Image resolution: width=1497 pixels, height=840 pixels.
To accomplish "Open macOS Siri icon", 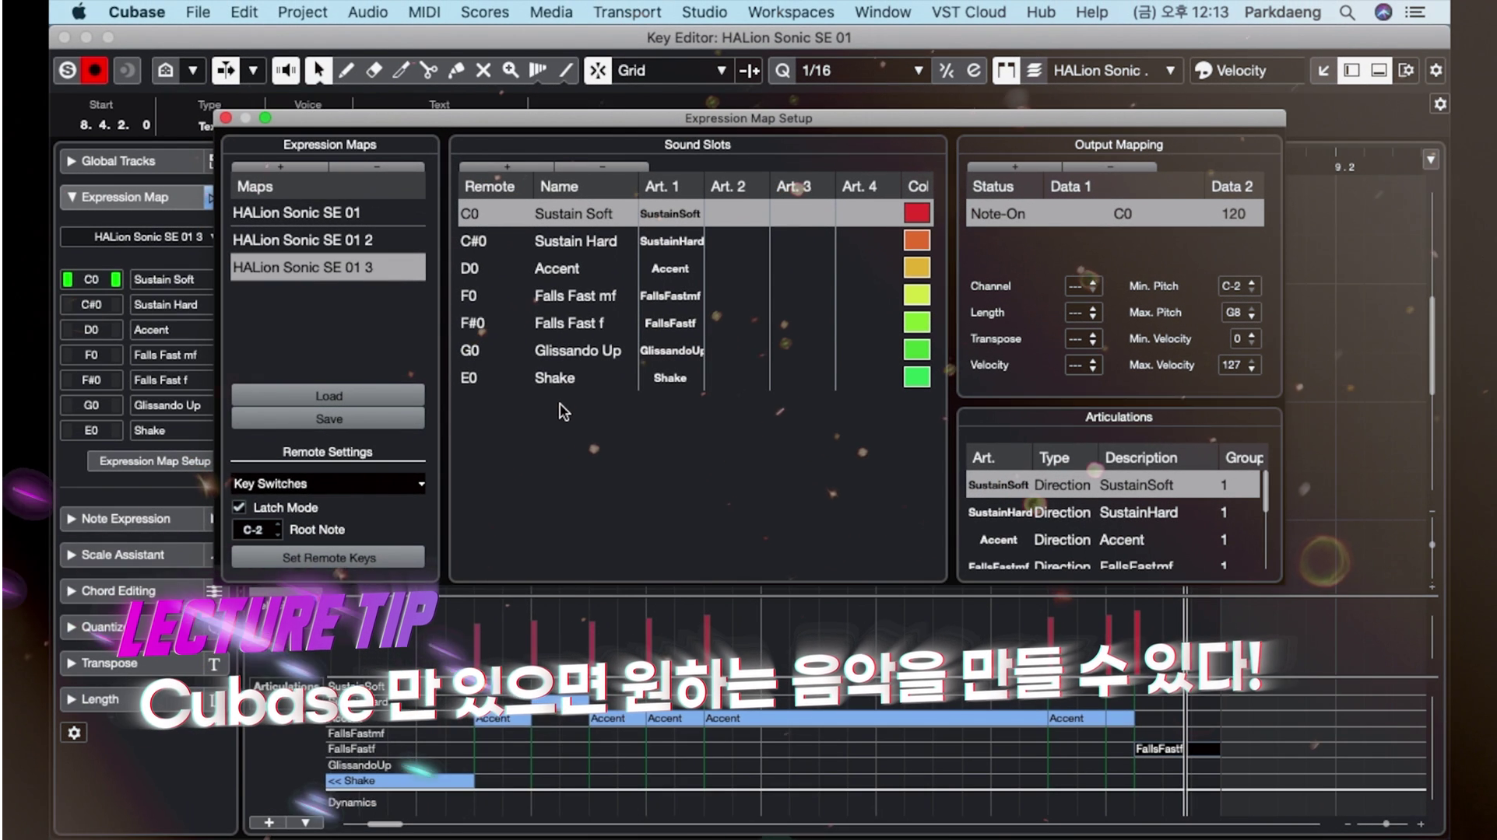I will (x=1383, y=12).
